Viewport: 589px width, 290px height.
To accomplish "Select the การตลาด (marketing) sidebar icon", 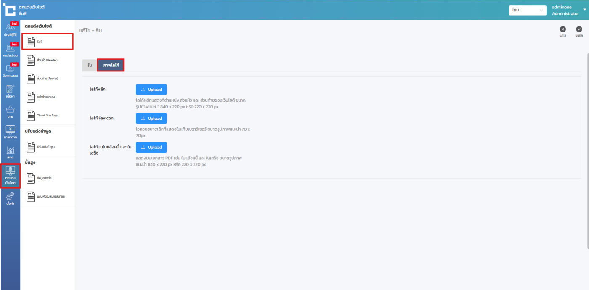I will (x=10, y=132).
